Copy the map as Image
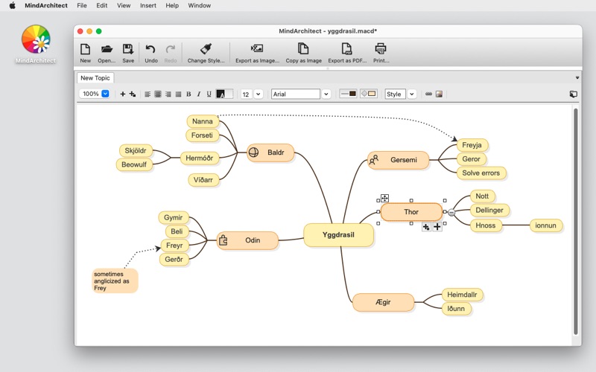This screenshot has height=372, width=596. [x=303, y=53]
